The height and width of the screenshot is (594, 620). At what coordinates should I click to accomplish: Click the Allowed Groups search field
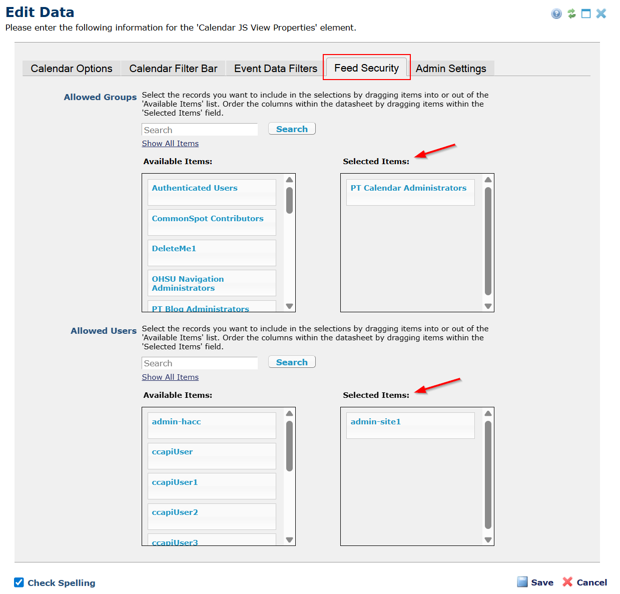pyautogui.click(x=199, y=130)
